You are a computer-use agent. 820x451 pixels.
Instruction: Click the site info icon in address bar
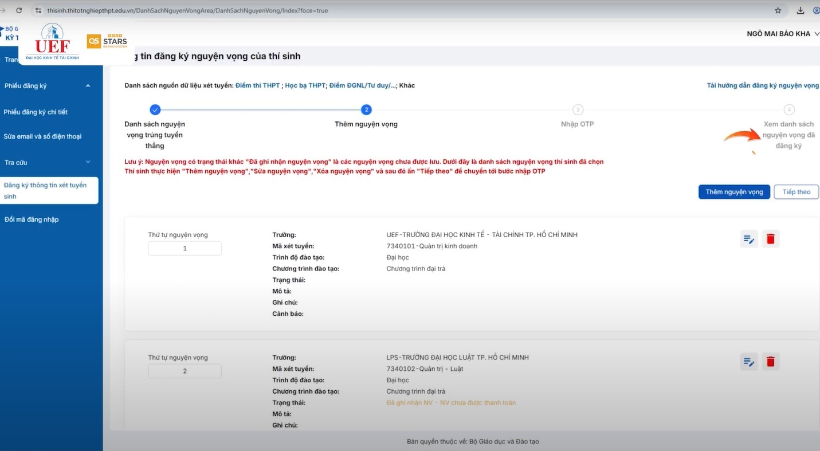click(38, 10)
